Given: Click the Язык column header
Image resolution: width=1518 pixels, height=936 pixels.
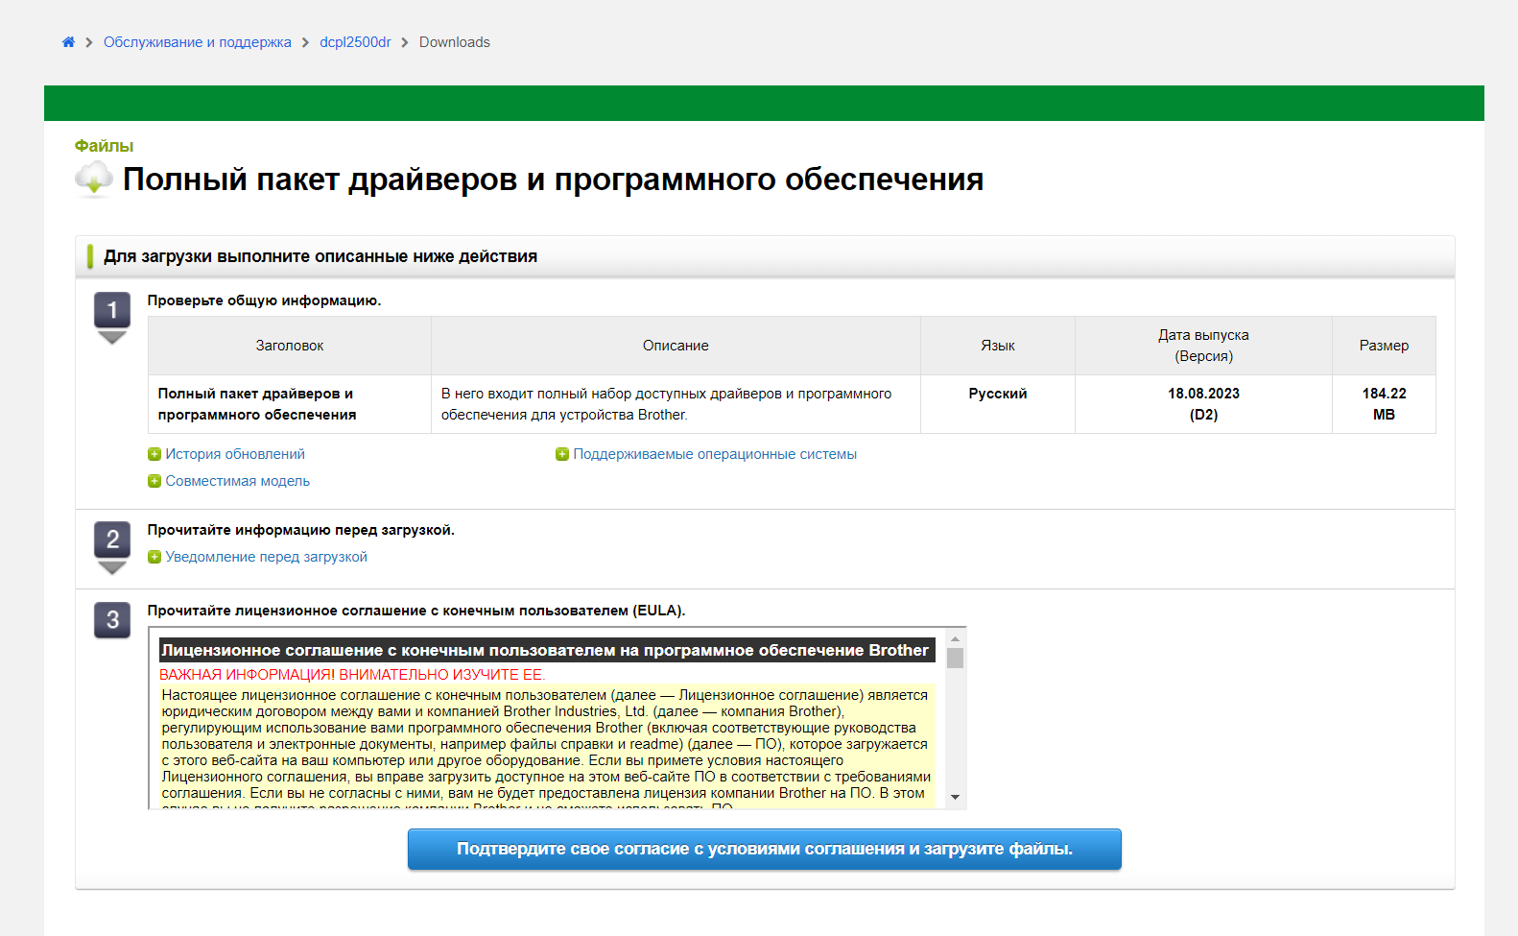Looking at the screenshot, I should click(x=998, y=346).
